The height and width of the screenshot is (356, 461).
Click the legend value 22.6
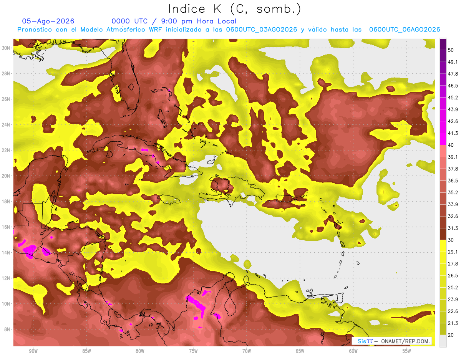(453, 311)
